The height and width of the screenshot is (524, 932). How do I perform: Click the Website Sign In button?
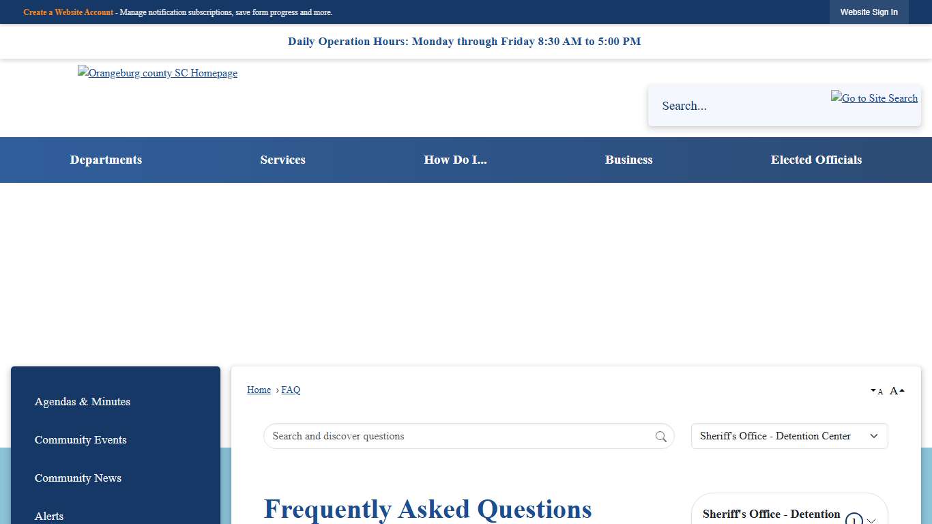click(x=869, y=12)
